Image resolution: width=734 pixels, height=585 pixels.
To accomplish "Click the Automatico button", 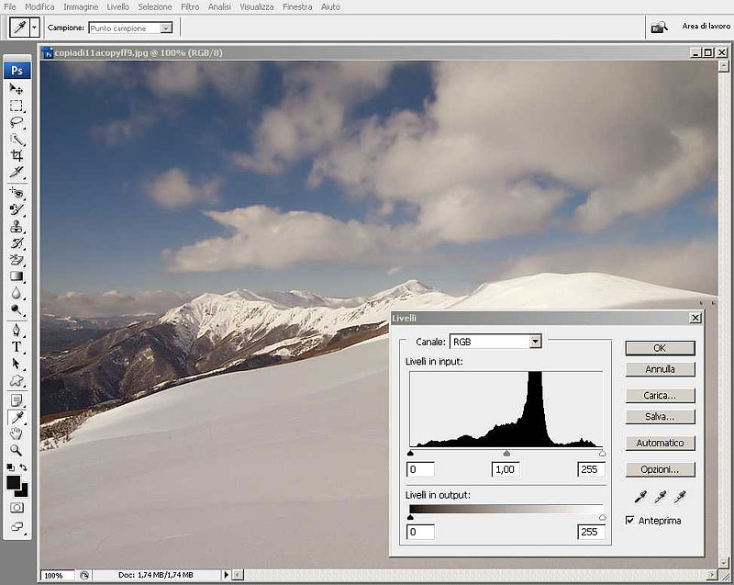I will tap(660, 443).
